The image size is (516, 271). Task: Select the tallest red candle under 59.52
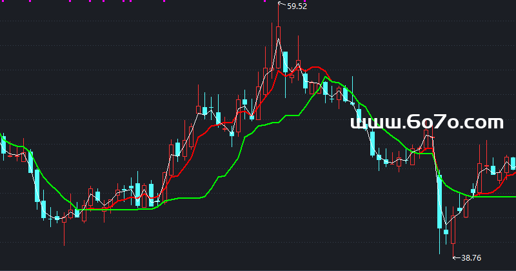pos(278,48)
